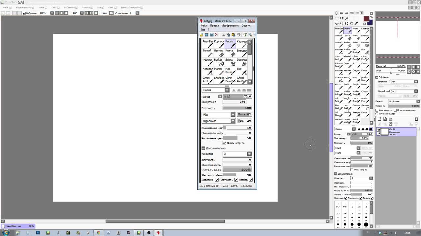The image size is (421, 236).
Task: Select the Bucket tool in SAI tool panel
Action: (348, 44)
